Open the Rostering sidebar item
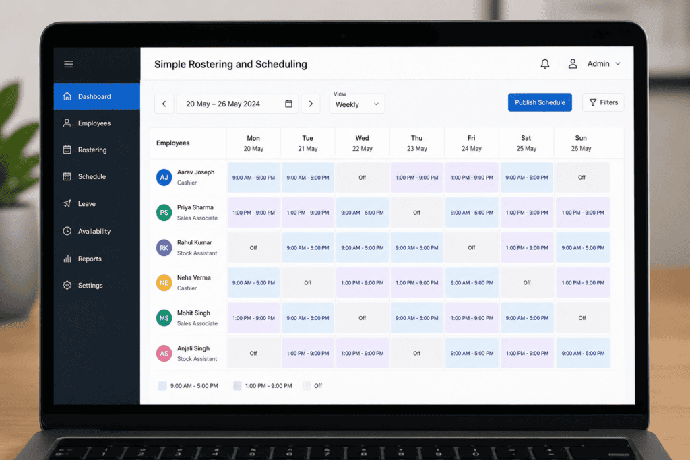This screenshot has height=460, width=690. (97, 150)
